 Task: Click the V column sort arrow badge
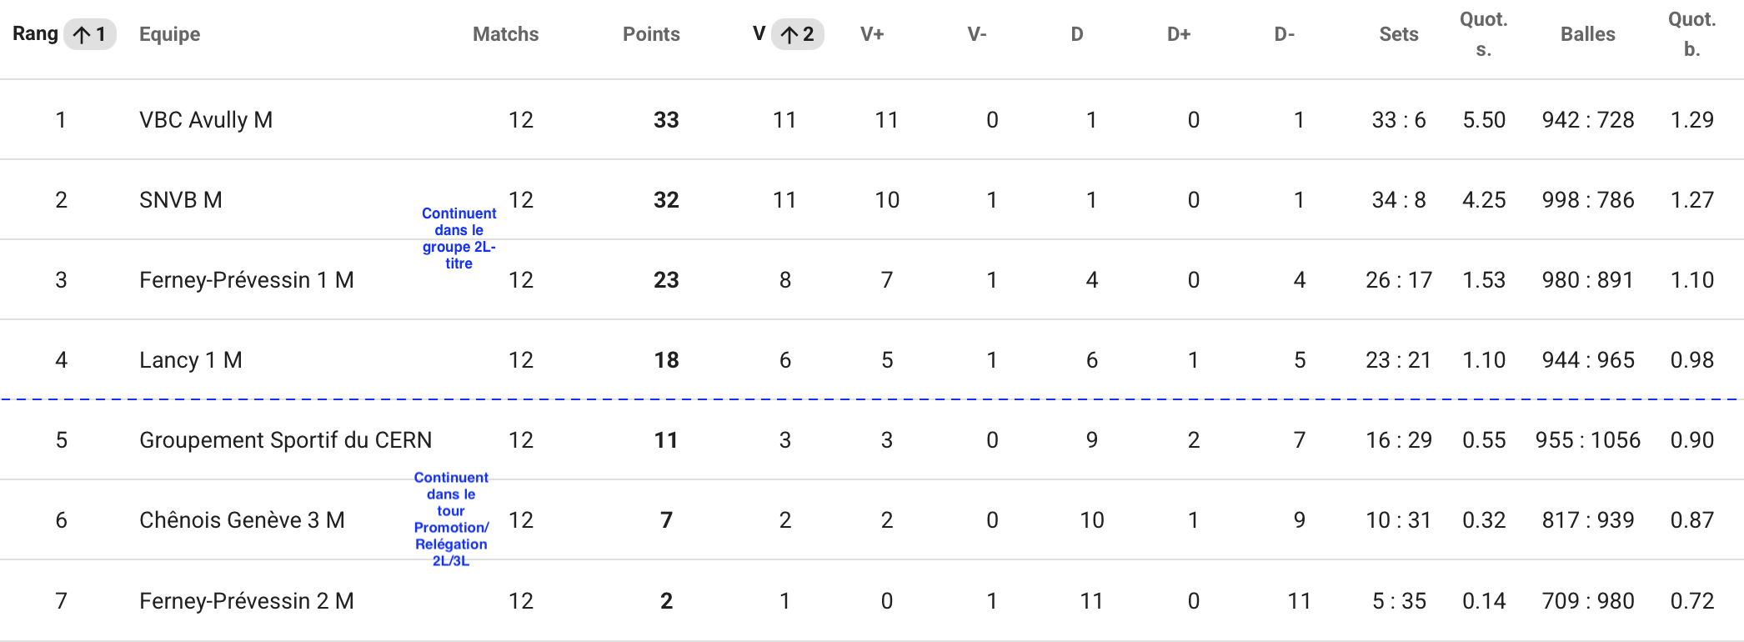click(x=797, y=34)
